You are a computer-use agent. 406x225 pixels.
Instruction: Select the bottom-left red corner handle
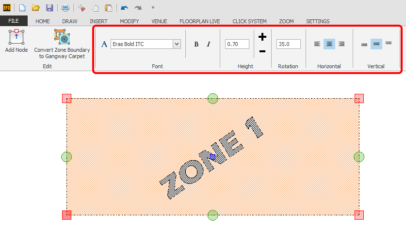[66, 215]
